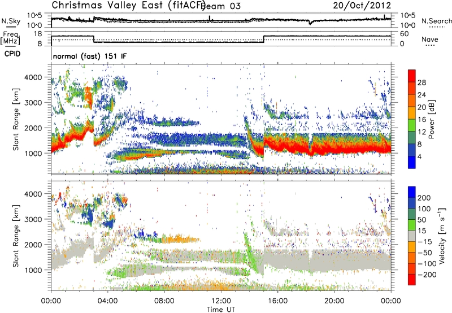This screenshot has height=313, width=452.
Task: Click the 'Power [dB]' color bar label
Action: click(x=431, y=119)
